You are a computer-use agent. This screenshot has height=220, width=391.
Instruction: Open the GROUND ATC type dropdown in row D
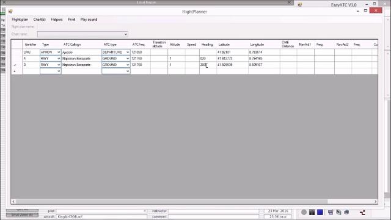(128, 65)
